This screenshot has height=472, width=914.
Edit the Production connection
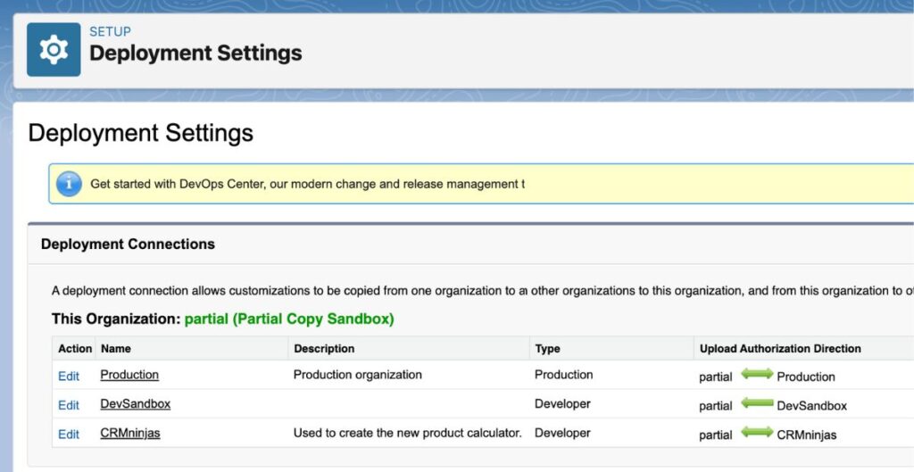click(69, 377)
